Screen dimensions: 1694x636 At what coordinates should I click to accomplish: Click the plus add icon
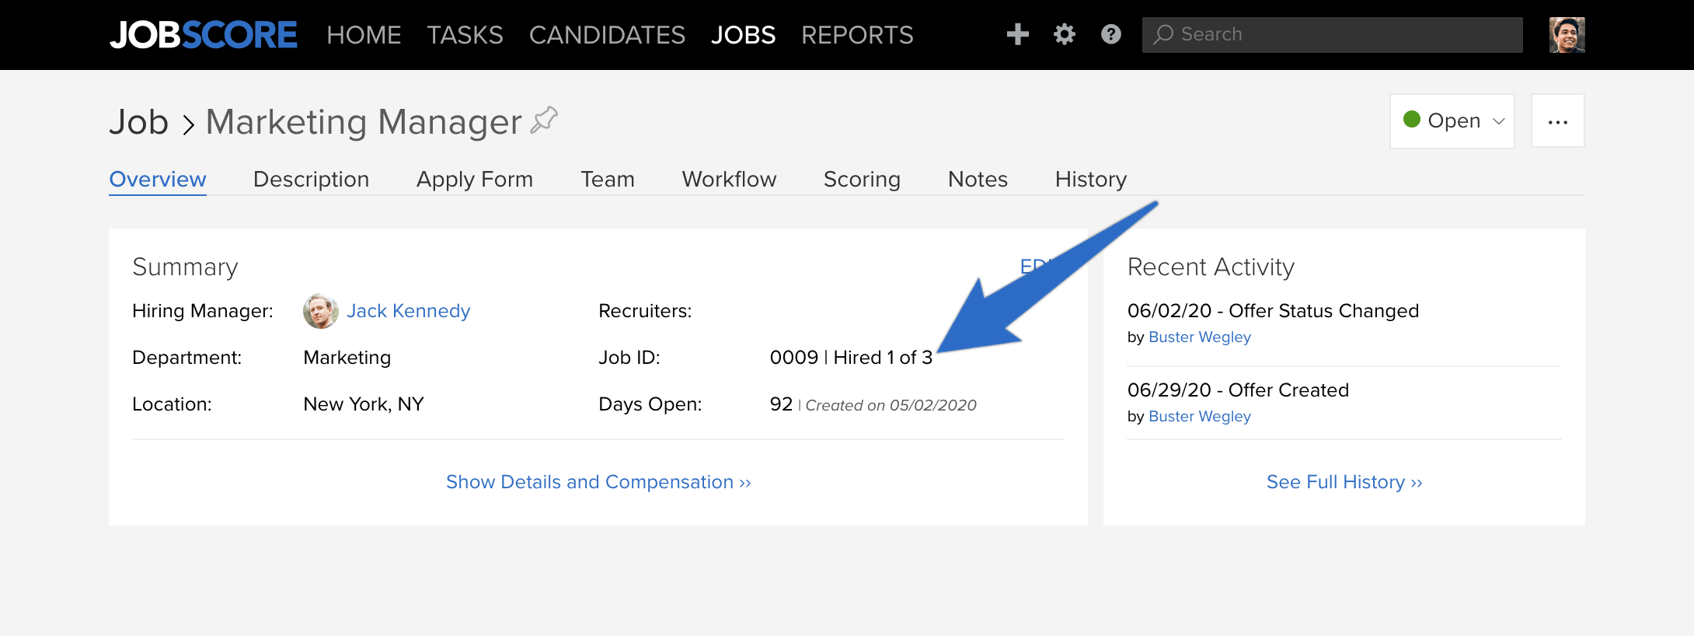[x=1017, y=34]
